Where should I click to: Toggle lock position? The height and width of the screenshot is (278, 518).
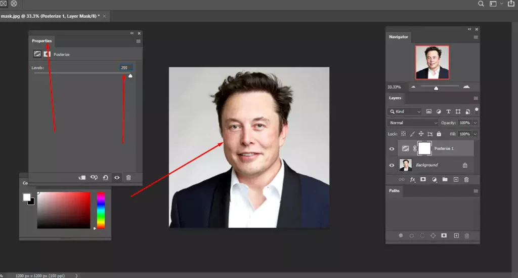coord(421,134)
